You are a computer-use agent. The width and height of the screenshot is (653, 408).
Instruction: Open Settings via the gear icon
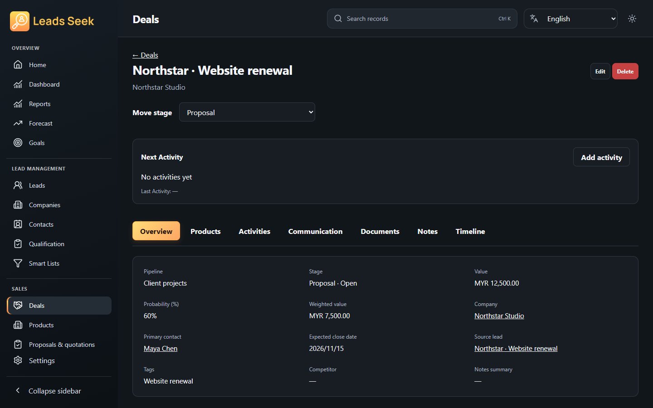point(18,360)
